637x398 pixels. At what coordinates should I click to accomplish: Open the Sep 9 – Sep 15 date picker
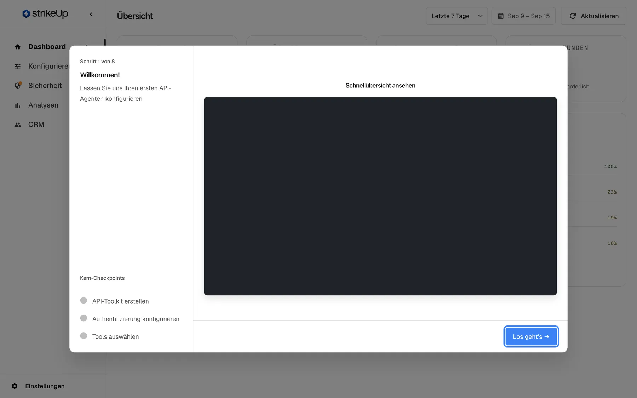pos(523,16)
